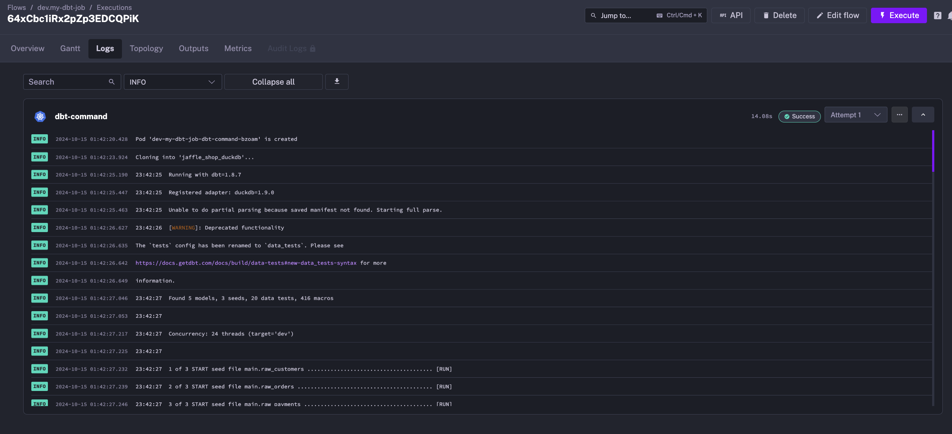Click the Kubernetes dbt-command task icon
Viewport: 952px width, 434px height.
click(40, 116)
